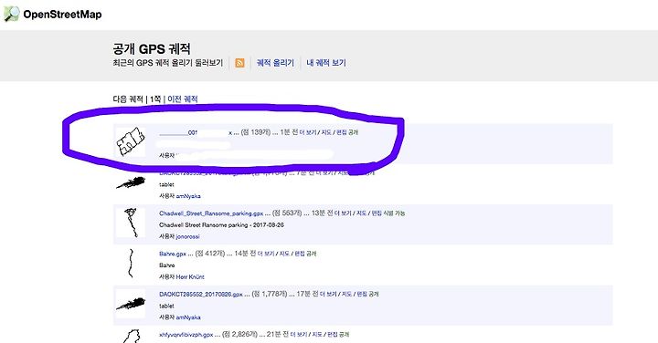Click 지도 in the Chadwell Street row
Viewport: 658px width, 343px height.
pos(361,213)
